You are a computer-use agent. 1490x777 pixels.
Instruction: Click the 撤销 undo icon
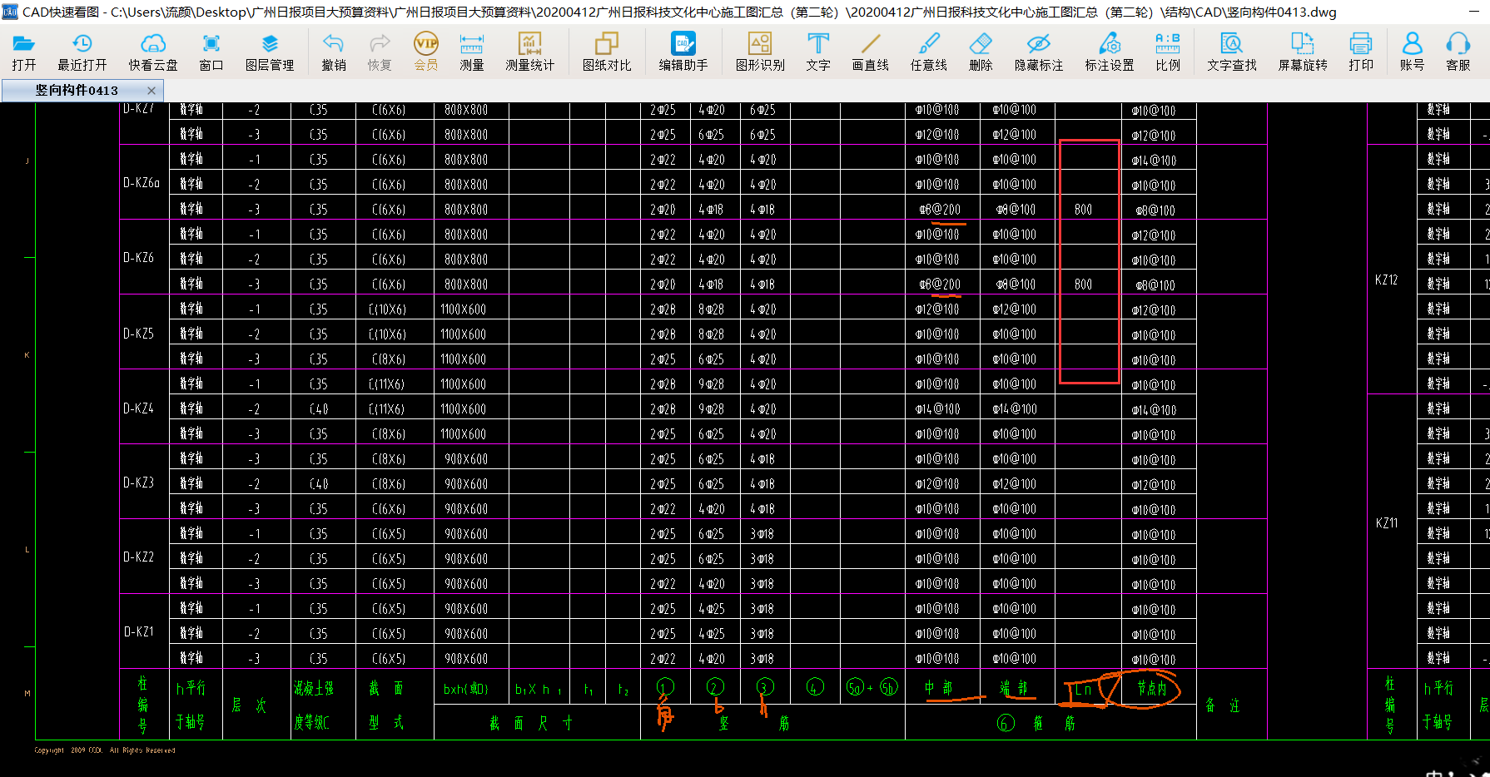pyautogui.click(x=334, y=52)
